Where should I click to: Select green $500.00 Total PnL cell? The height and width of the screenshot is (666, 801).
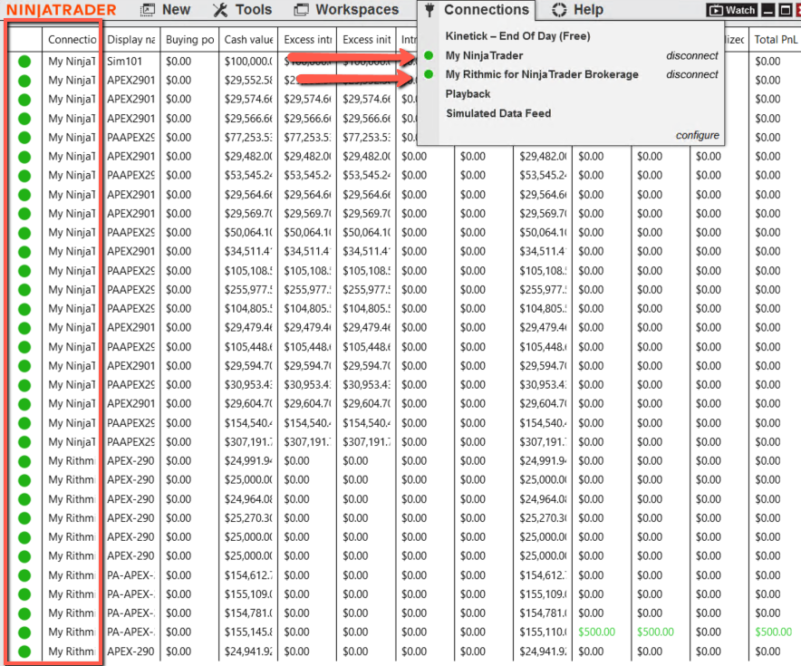click(774, 632)
